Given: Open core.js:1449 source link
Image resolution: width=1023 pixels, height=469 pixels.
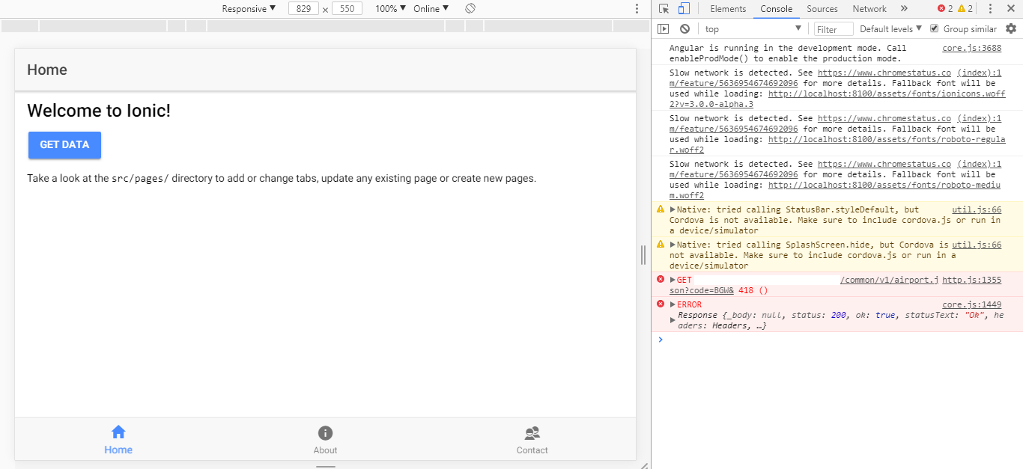Looking at the screenshot, I should [971, 304].
